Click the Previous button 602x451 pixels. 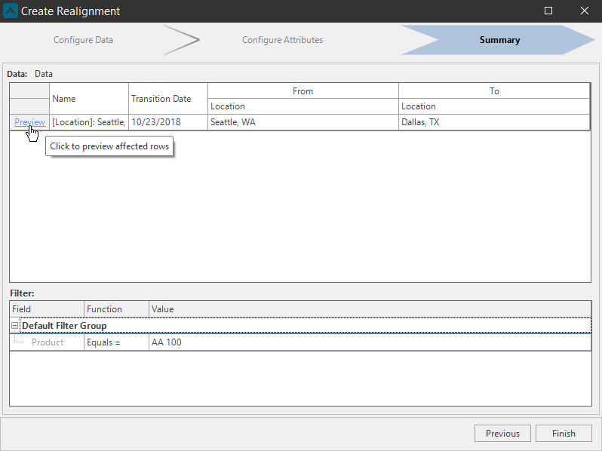tap(502, 434)
